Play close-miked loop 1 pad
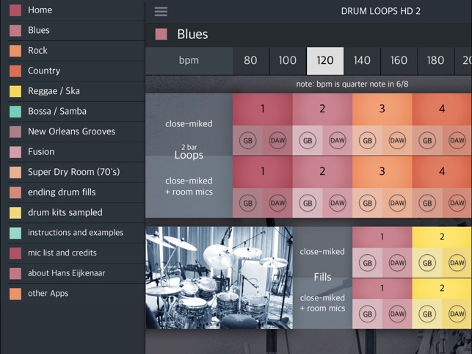Image resolution: width=472 pixels, height=354 pixels. [x=263, y=109]
